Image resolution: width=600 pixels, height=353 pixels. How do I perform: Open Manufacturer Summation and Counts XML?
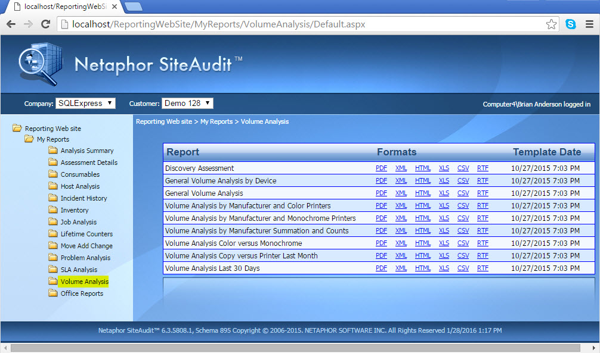pyautogui.click(x=401, y=231)
